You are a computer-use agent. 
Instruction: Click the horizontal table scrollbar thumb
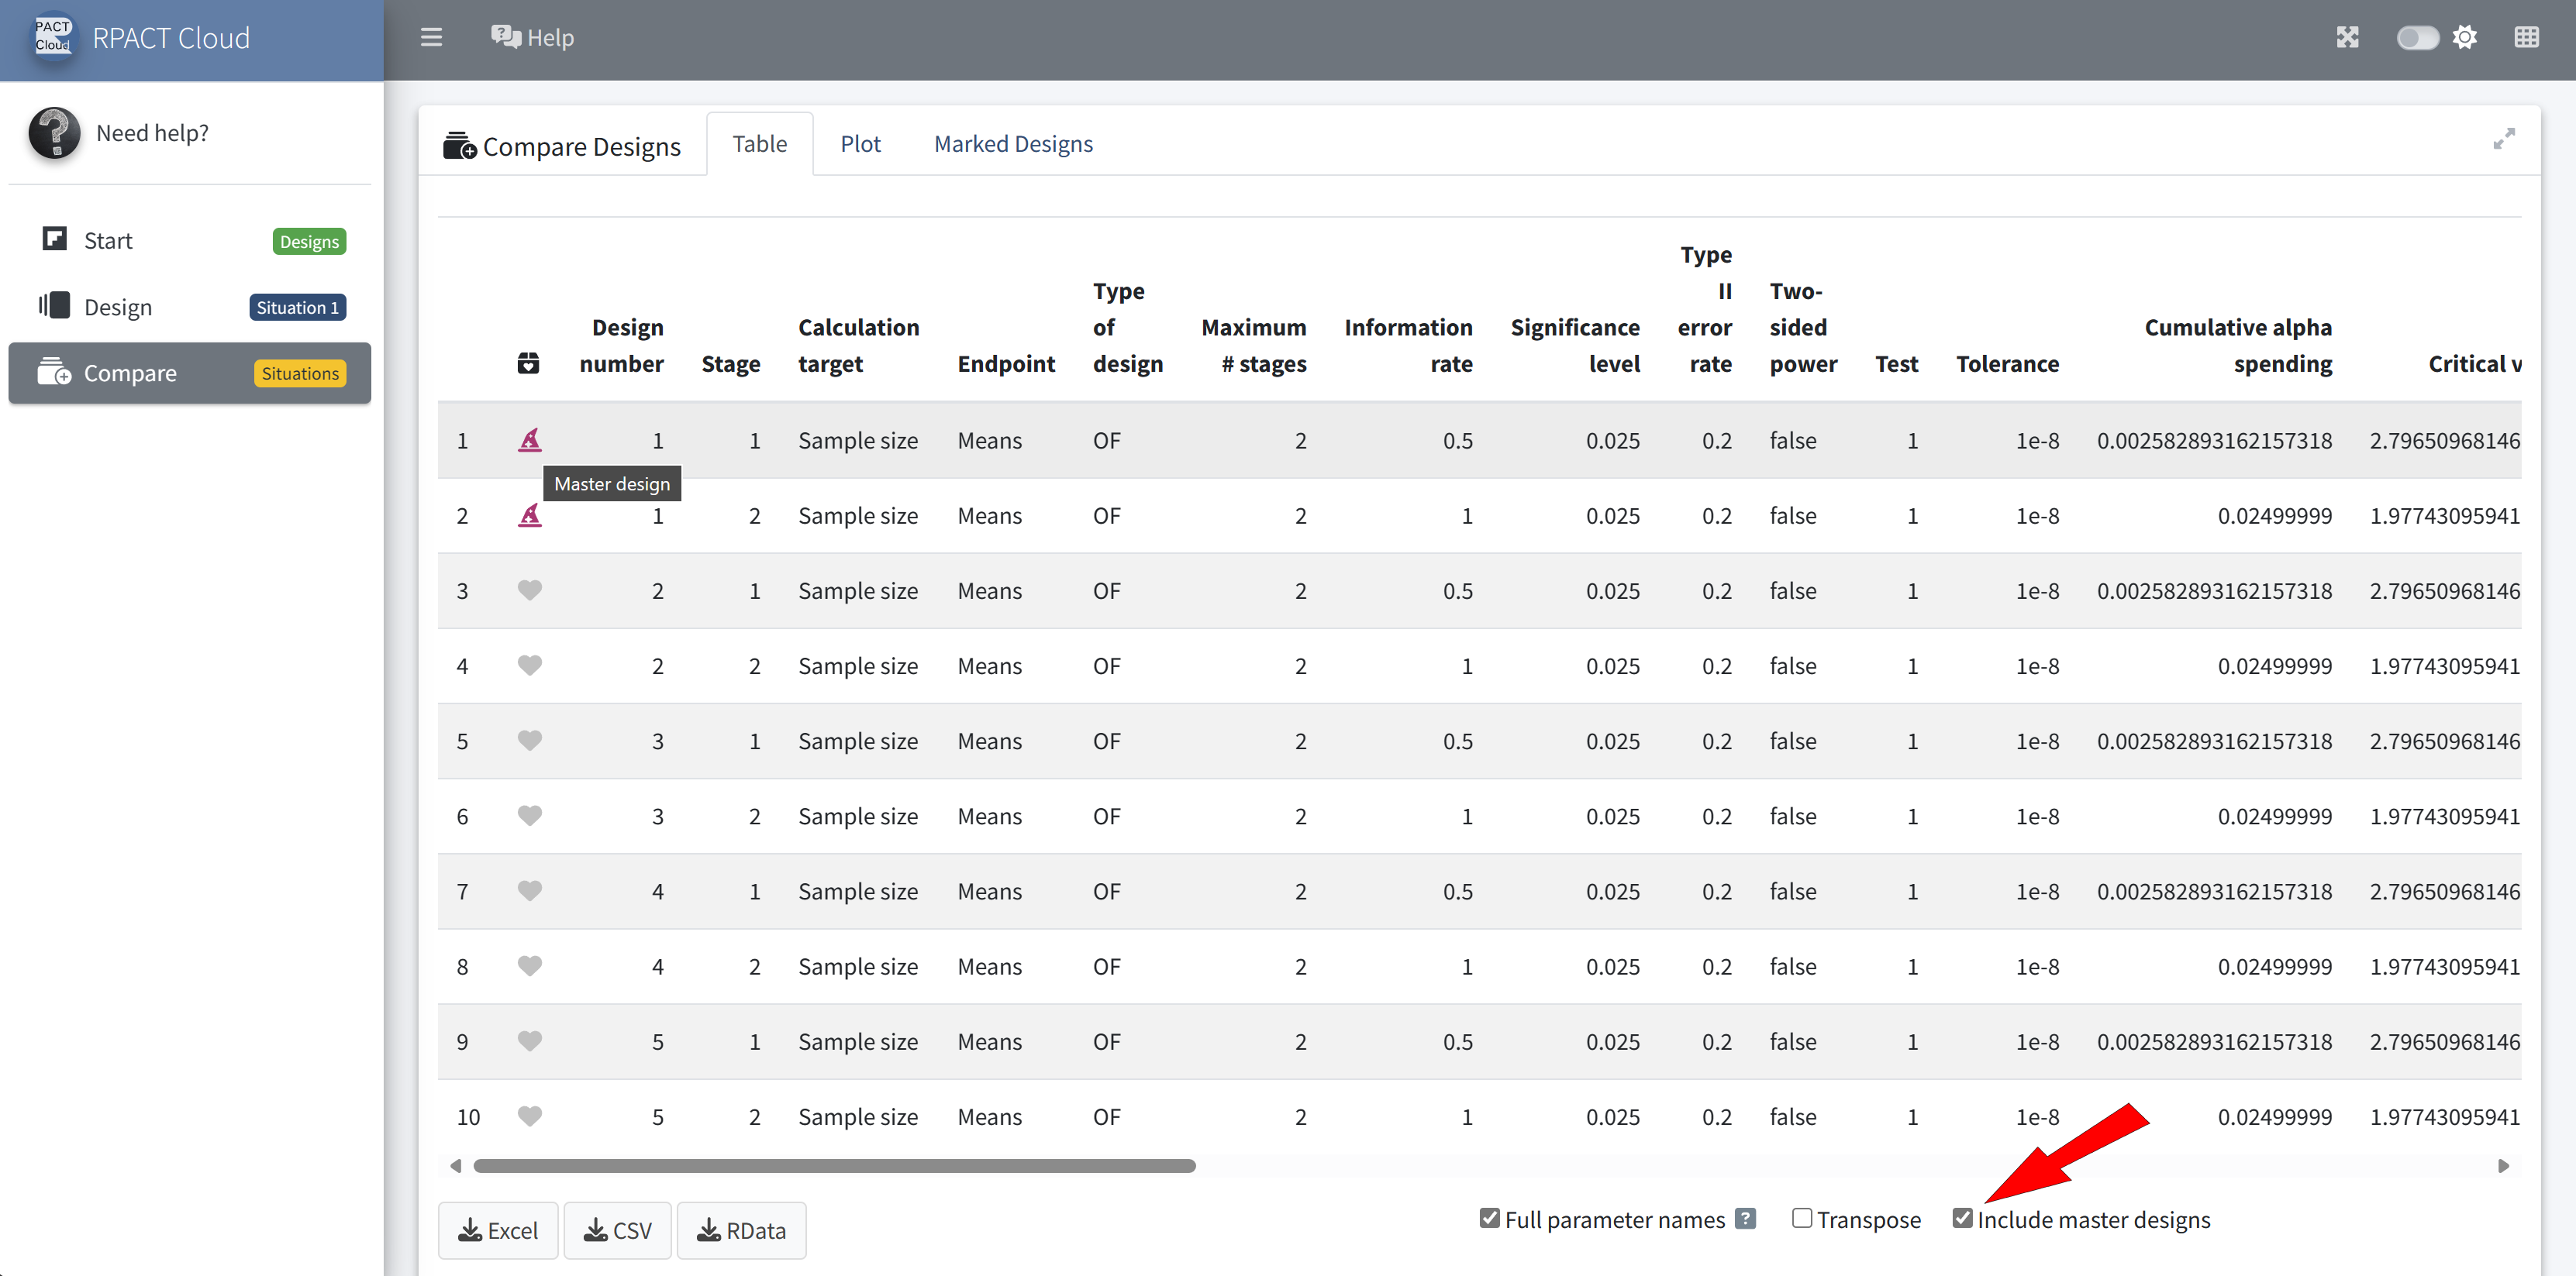coord(834,1166)
